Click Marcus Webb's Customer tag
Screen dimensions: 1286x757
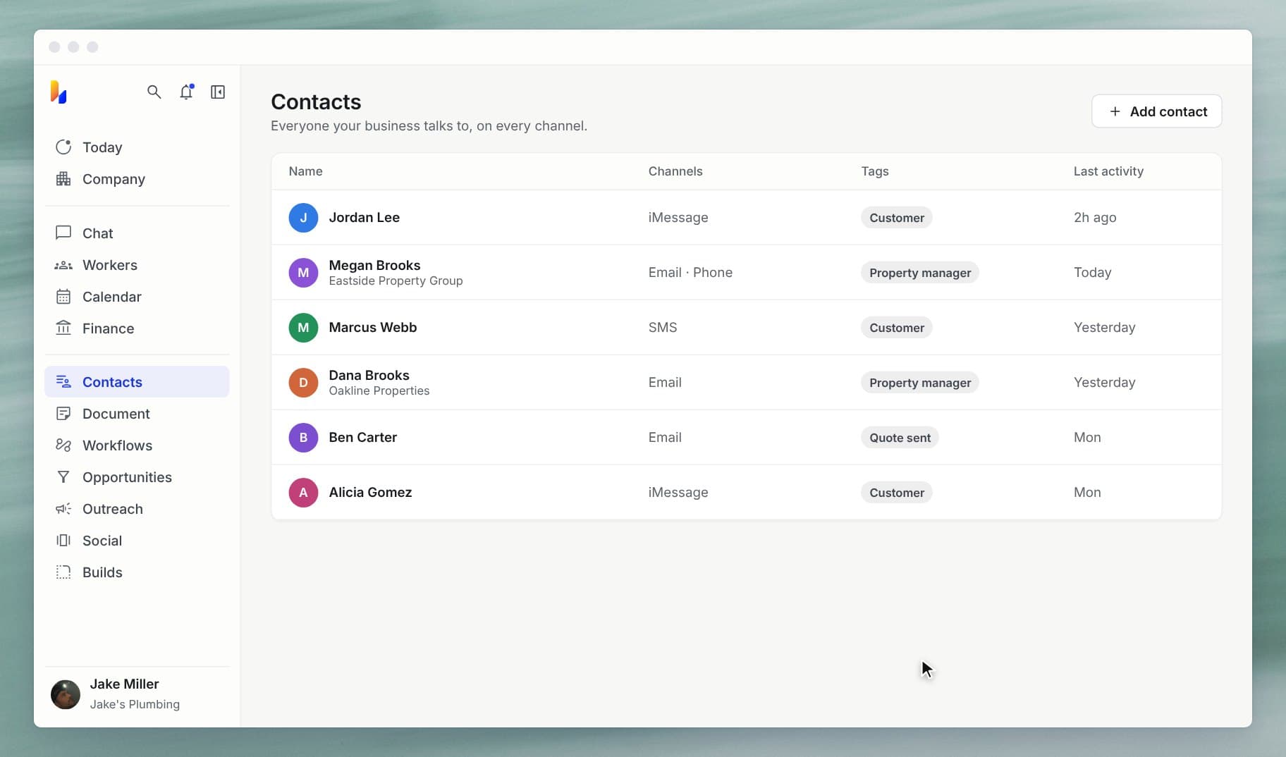(896, 328)
